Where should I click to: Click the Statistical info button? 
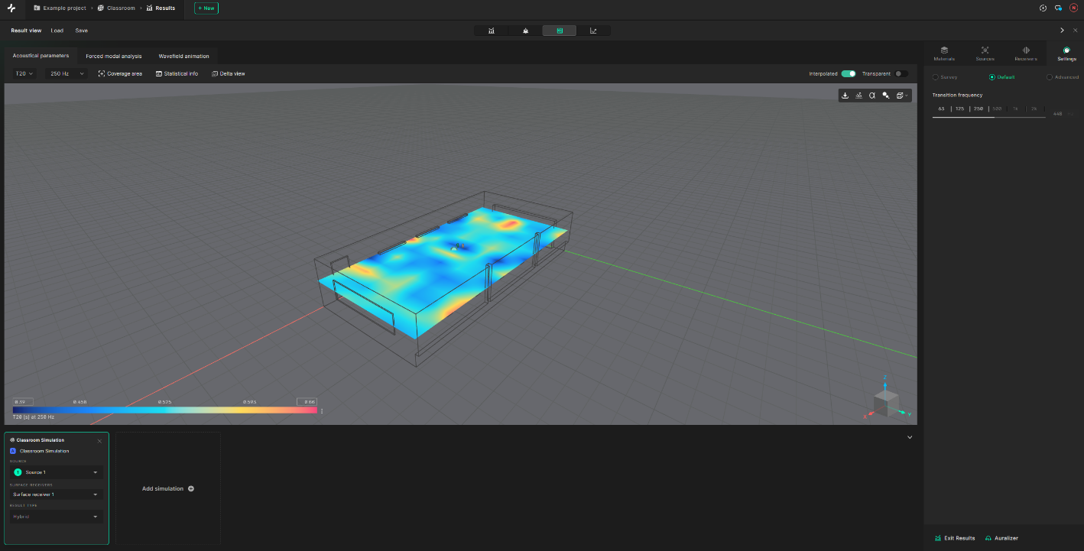(177, 73)
